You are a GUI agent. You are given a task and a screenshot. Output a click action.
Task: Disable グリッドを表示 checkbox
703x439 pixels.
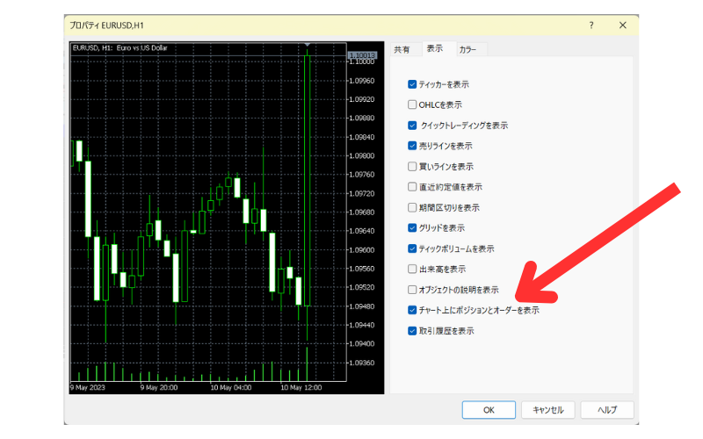tap(412, 227)
